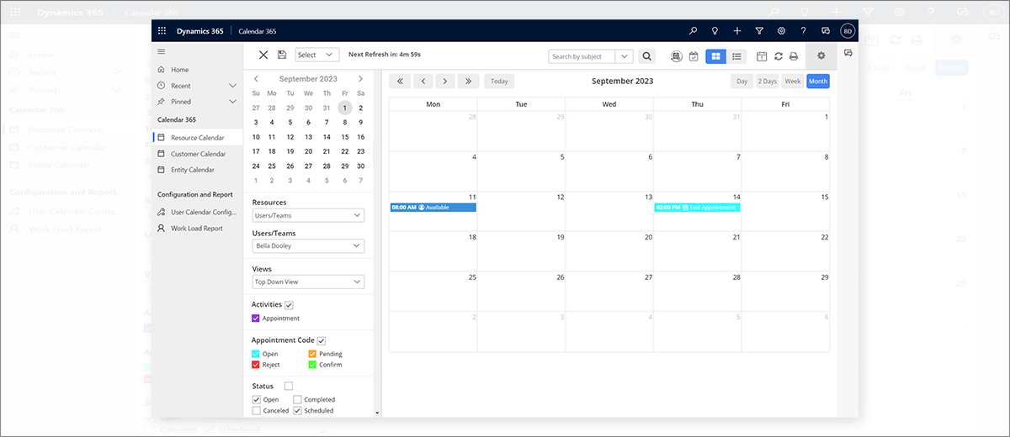1010x437 pixels.
Task: Open Resource Calendar in the sidebar
Action: (197, 137)
